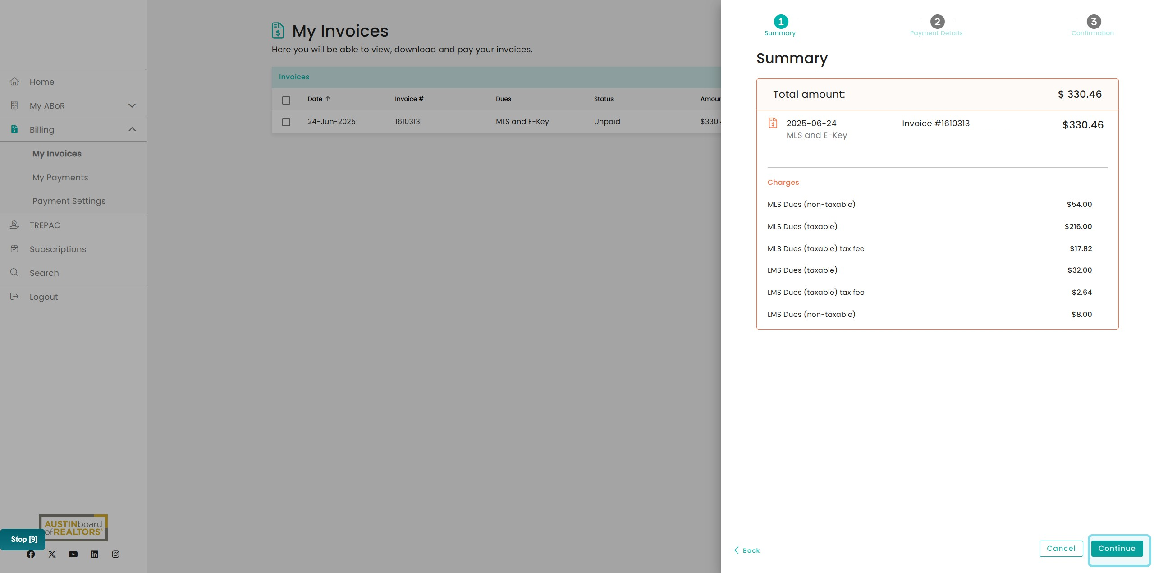1154x573 pixels.
Task: Collapse the Billing section chevron
Action: click(132, 129)
